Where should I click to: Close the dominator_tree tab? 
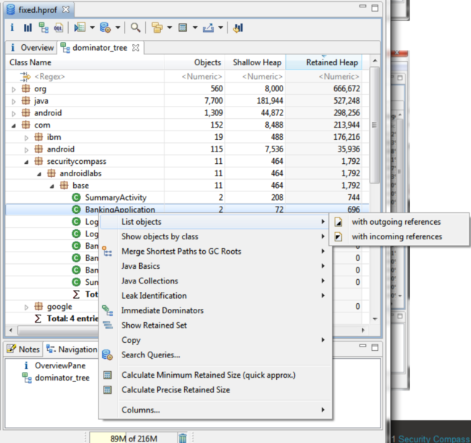tap(136, 47)
